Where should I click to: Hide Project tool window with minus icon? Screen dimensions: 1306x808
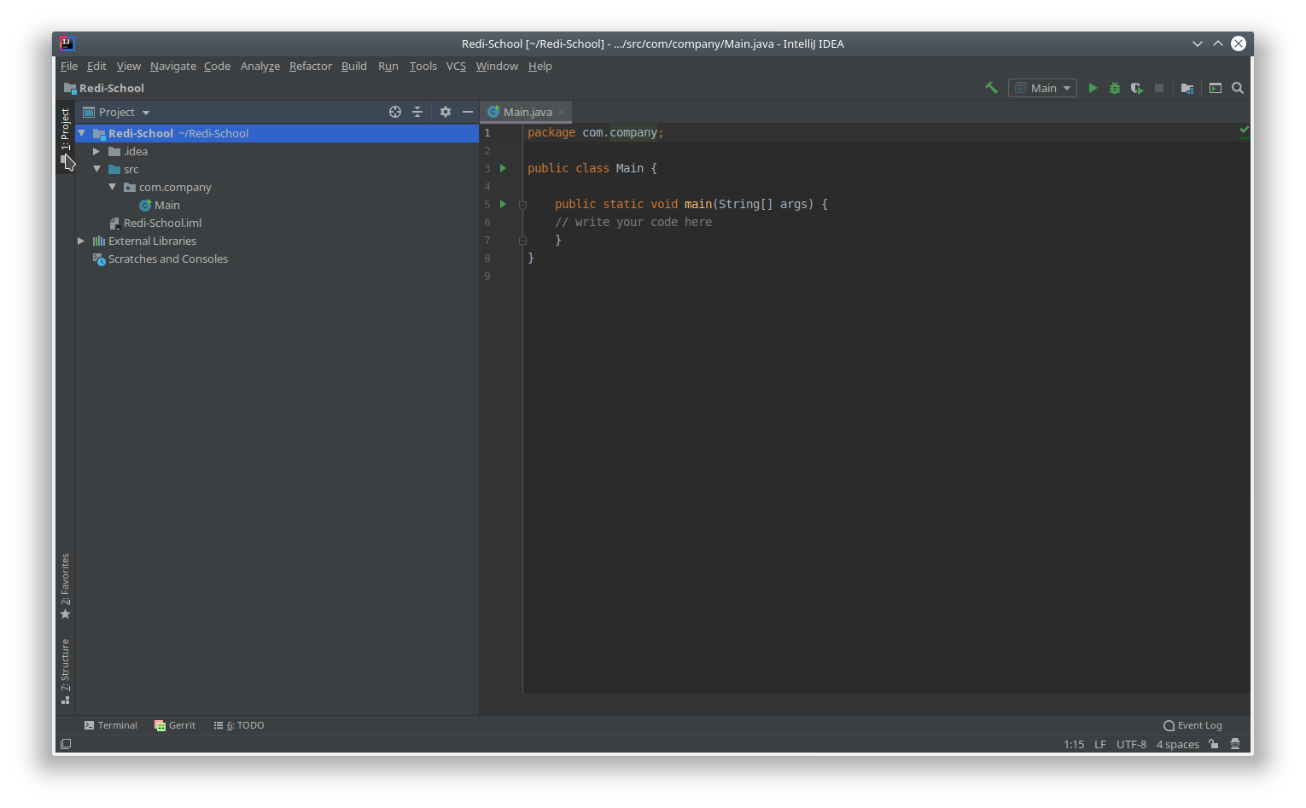[467, 112]
